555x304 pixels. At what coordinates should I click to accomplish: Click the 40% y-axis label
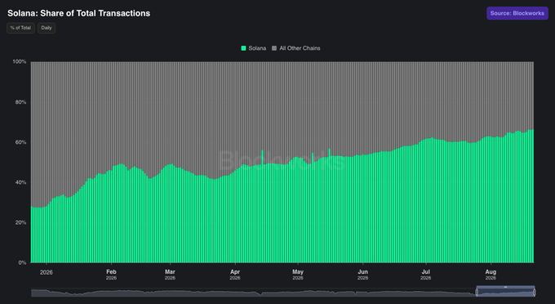click(x=20, y=182)
